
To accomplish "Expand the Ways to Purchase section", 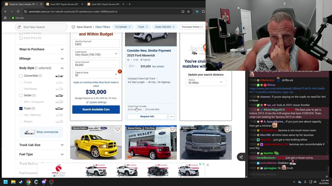I will tap(41, 49).
